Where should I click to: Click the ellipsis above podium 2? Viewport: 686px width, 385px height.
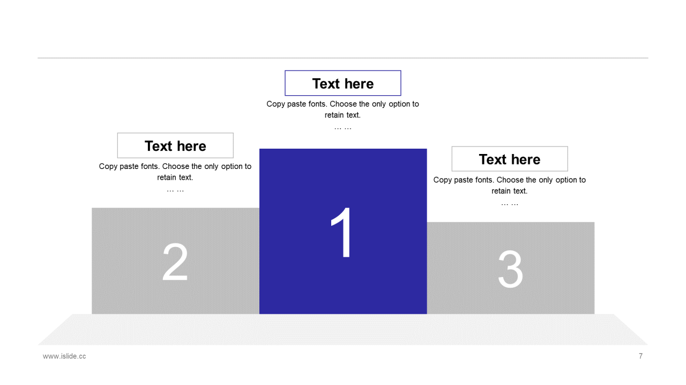[x=175, y=190]
